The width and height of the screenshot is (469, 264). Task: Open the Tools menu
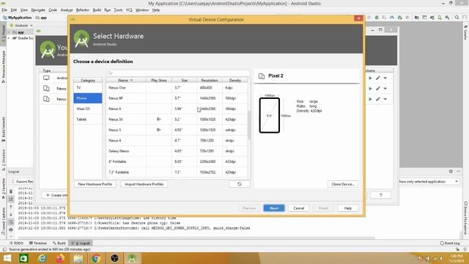click(x=118, y=10)
